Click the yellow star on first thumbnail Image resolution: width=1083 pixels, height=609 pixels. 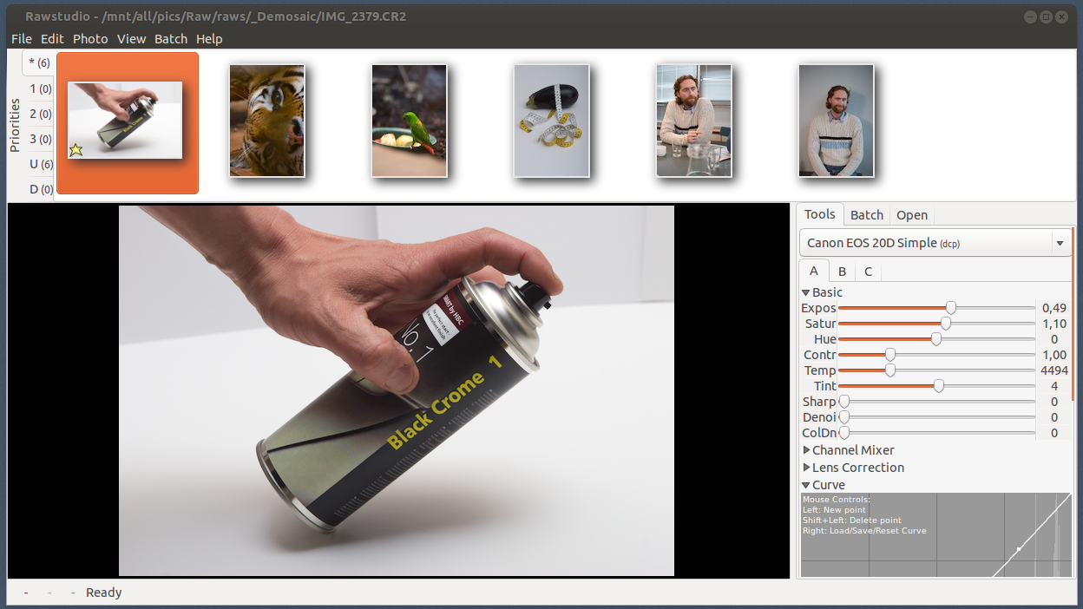pos(75,150)
